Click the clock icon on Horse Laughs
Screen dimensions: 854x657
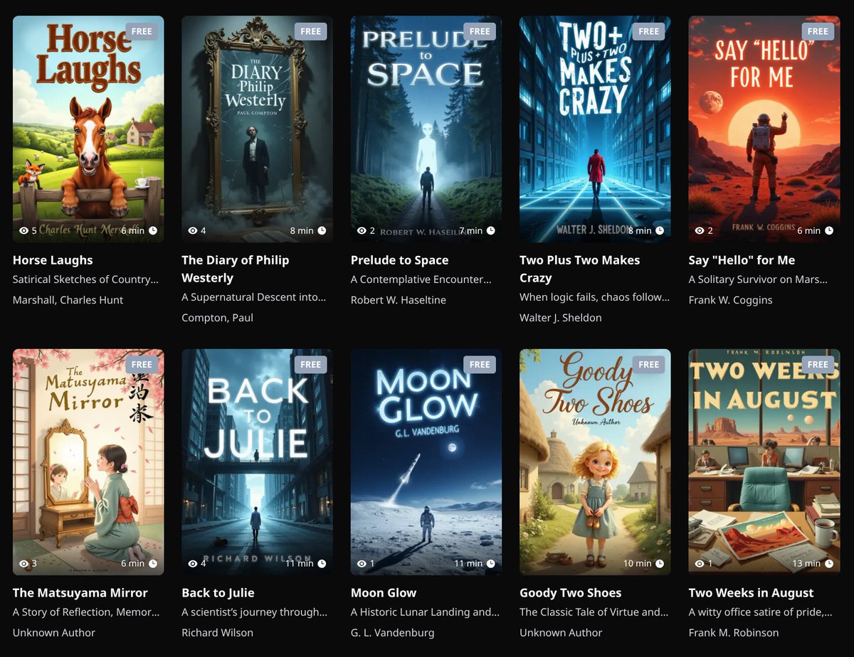click(x=153, y=230)
